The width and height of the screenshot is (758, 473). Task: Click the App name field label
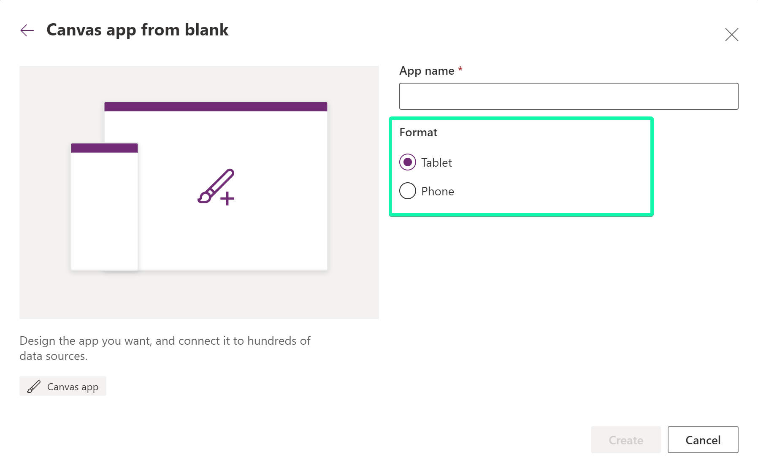tap(427, 71)
